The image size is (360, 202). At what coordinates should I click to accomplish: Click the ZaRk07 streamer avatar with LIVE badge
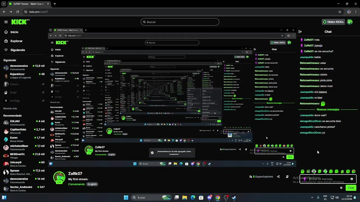(59, 177)
